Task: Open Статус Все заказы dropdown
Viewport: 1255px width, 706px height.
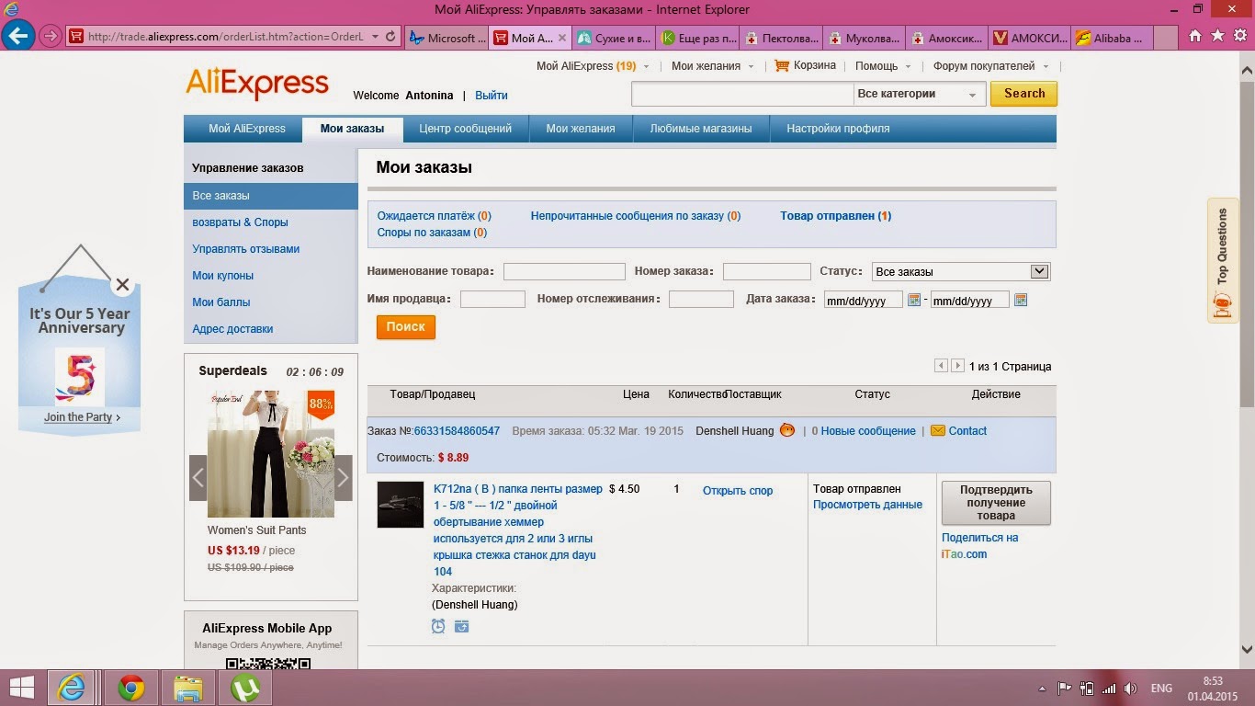Action: tap(960, 271)
